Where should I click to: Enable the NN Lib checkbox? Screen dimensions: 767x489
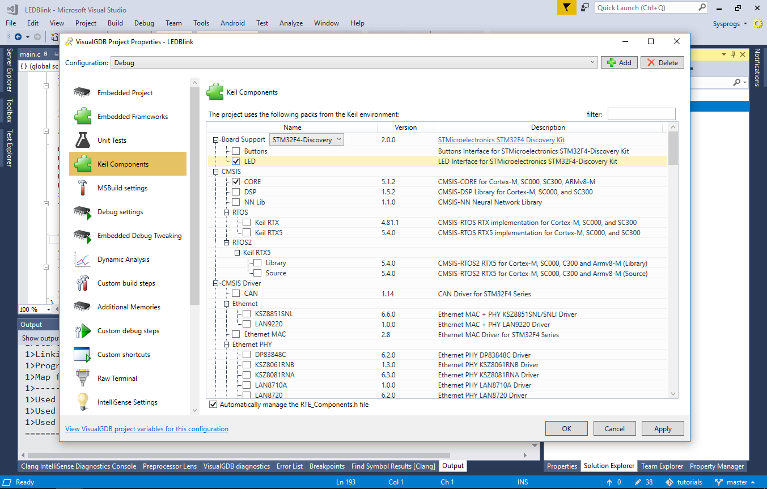coord(236,202)
